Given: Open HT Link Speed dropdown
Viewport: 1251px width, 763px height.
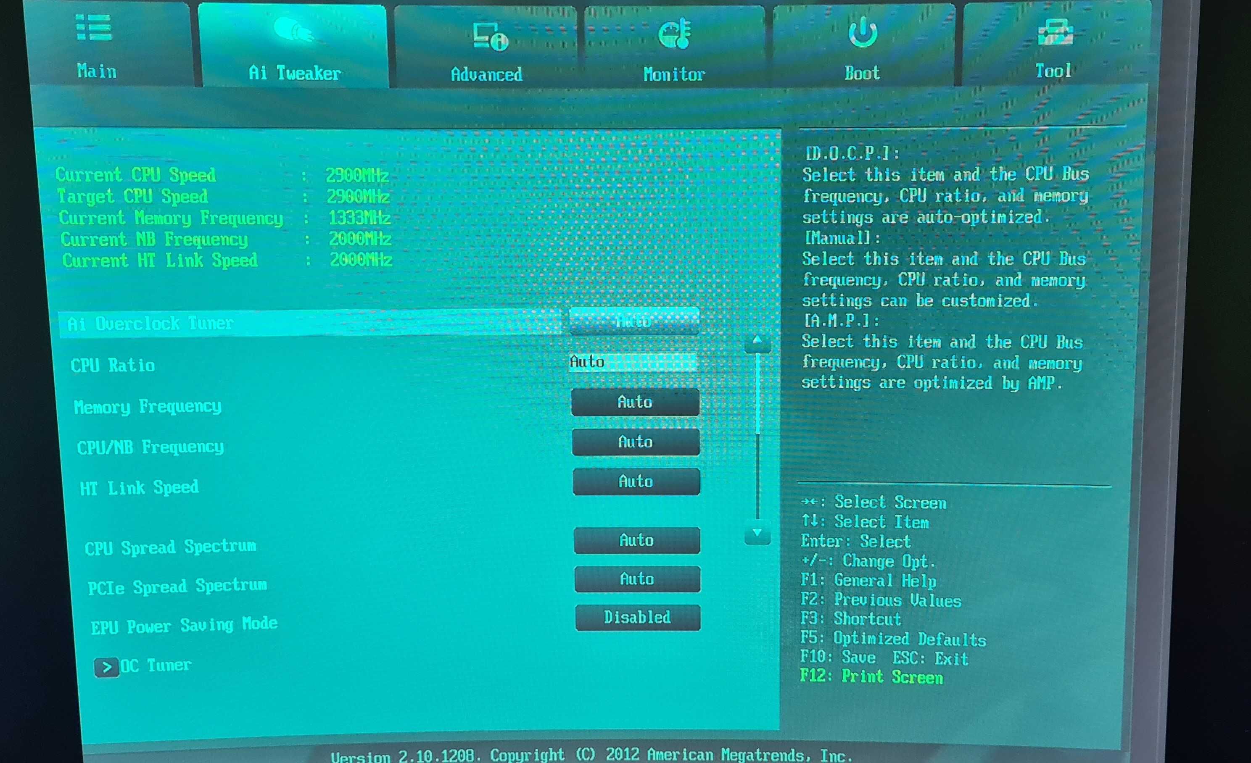Looking at the screenshot, I should click(633, 481).
